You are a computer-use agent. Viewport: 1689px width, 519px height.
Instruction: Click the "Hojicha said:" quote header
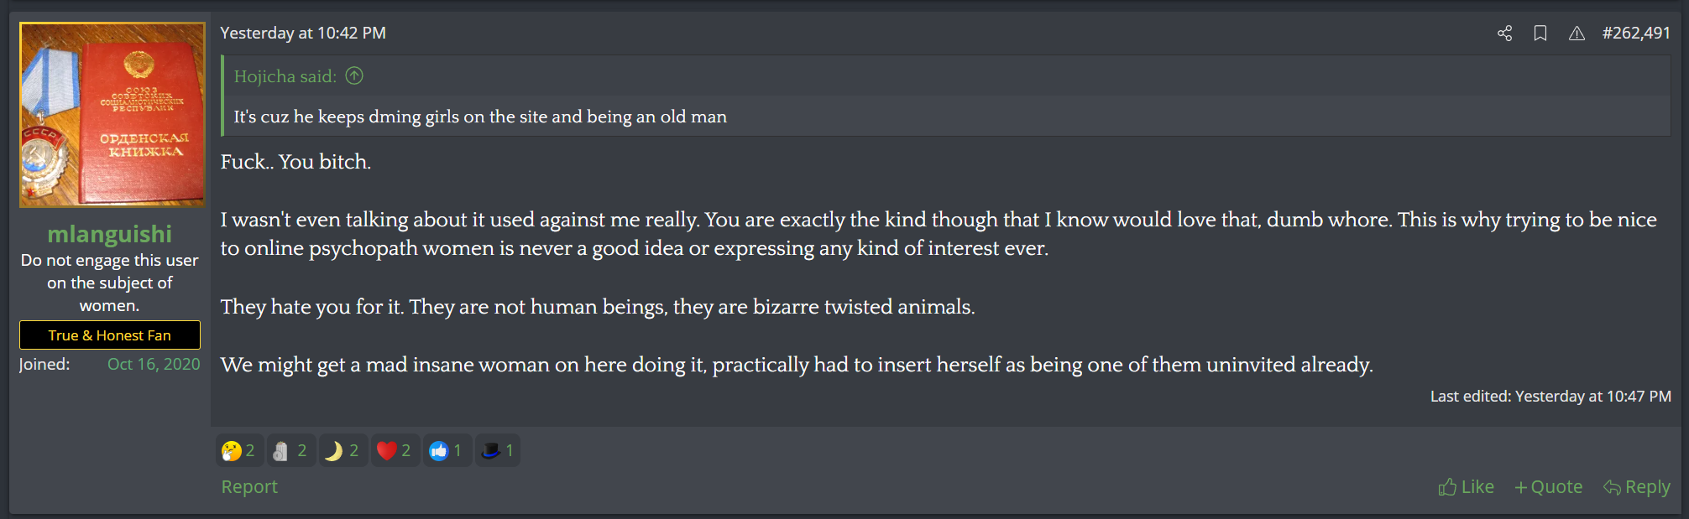point(285,76)
